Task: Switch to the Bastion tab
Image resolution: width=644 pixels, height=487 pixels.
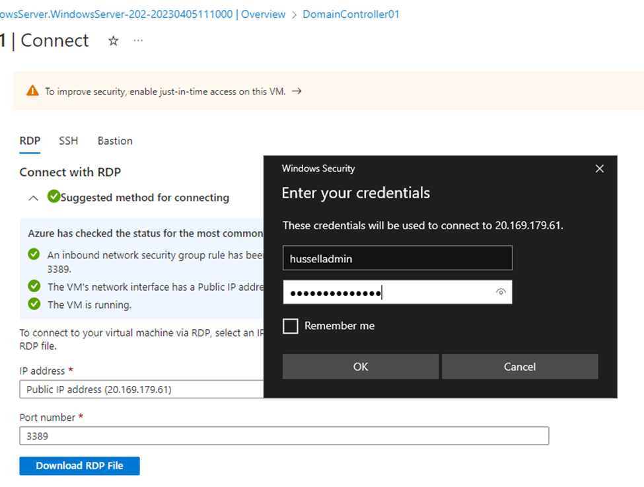Action: [115, 141]
